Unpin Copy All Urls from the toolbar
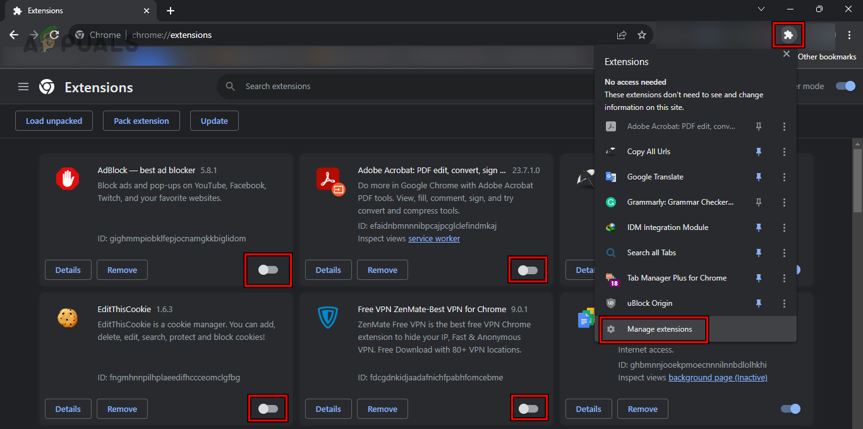 (758, 152)
